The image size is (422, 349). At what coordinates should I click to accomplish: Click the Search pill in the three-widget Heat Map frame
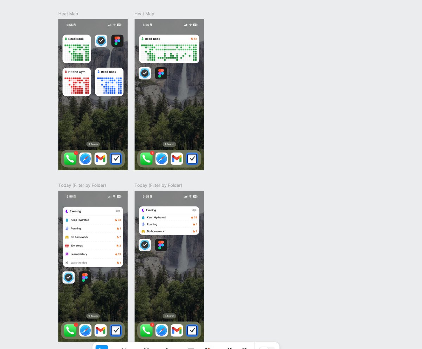(x=93, y=144)
